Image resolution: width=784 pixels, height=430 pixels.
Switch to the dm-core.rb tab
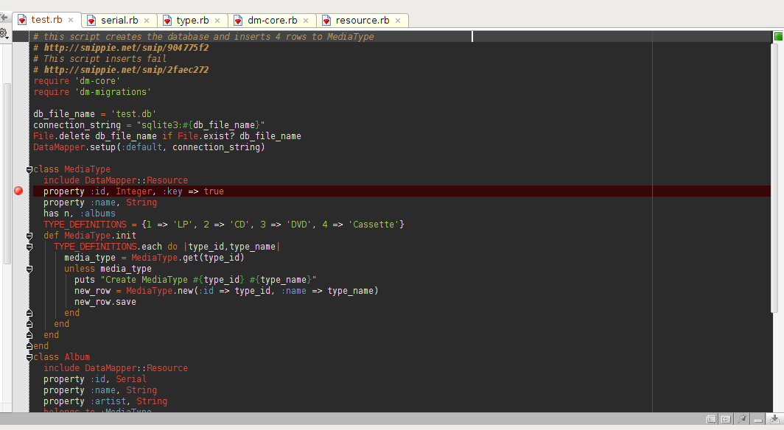272,21
